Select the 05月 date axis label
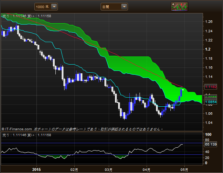 [184, 170]
